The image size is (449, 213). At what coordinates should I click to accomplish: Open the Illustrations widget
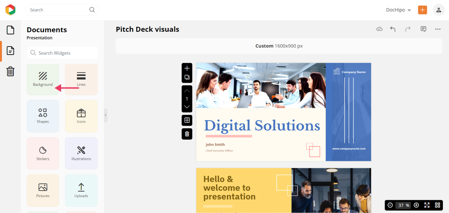coord(81,153)
